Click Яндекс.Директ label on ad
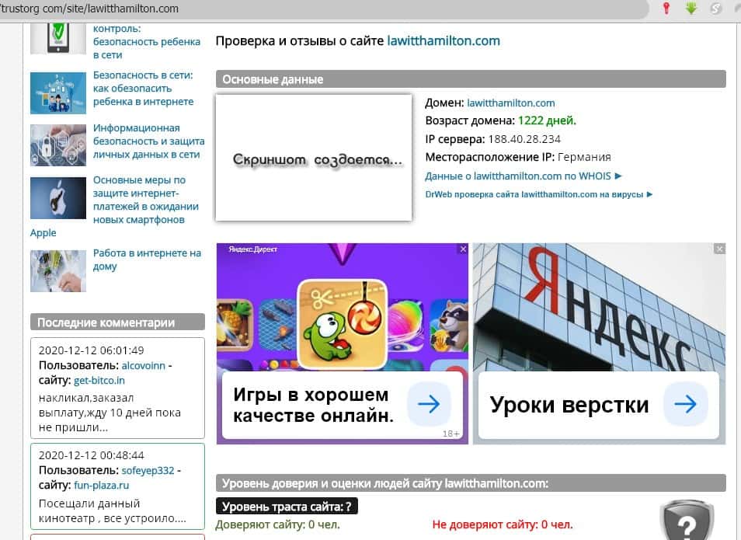This screenshot has height=540, width=741. pyautogui.click(x=253, y=249)
